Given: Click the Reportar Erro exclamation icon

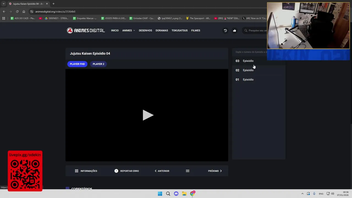Looking at the screenshot, I should pyautogui.click(x=116, y=171).
